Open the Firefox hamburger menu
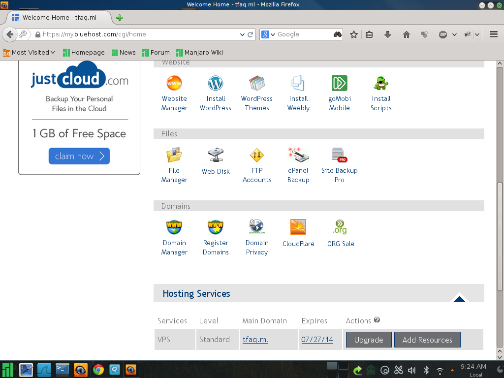504x378 pixels. point(494,34)
